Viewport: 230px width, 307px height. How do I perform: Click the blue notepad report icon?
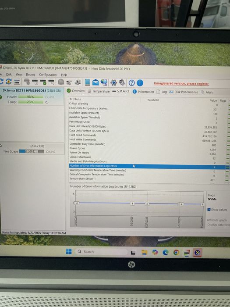pyautogui.click(x=88, y=82)
